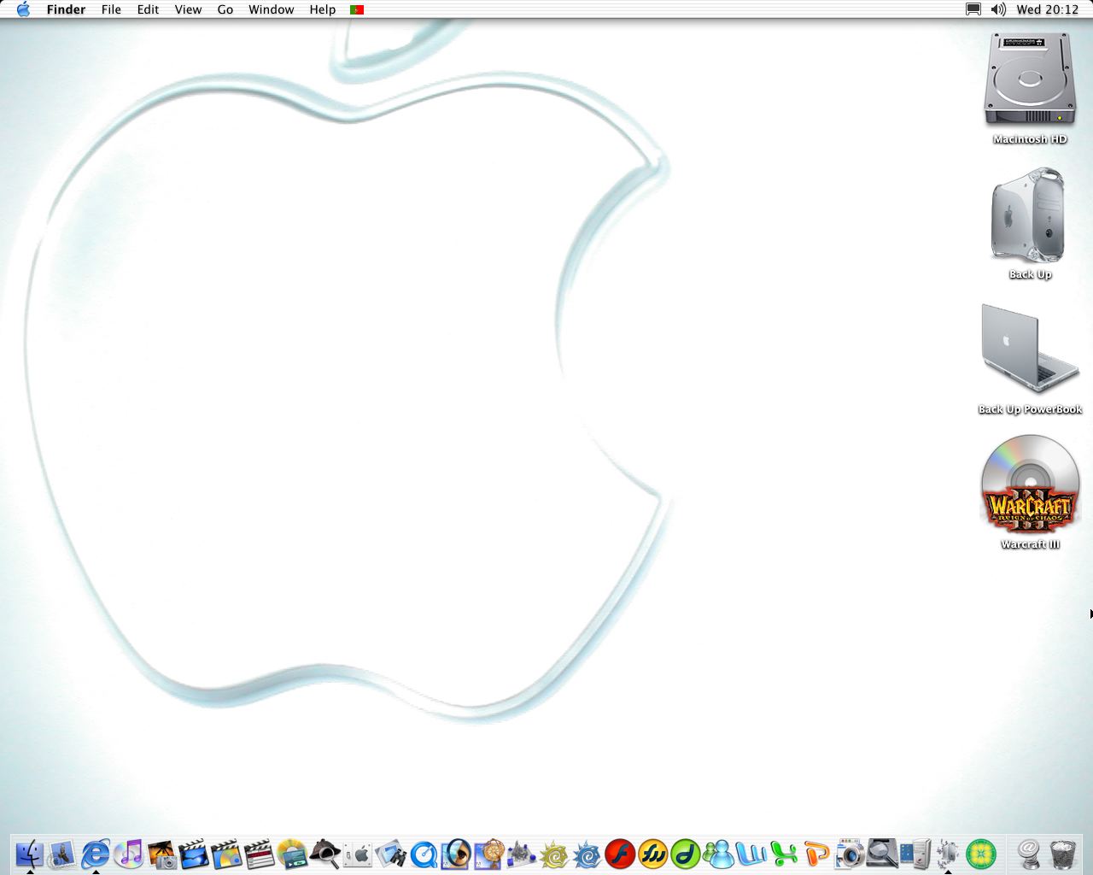Open the camera screenshot utility icon
Screen dimensions: 1093x875
click(850, 854)
